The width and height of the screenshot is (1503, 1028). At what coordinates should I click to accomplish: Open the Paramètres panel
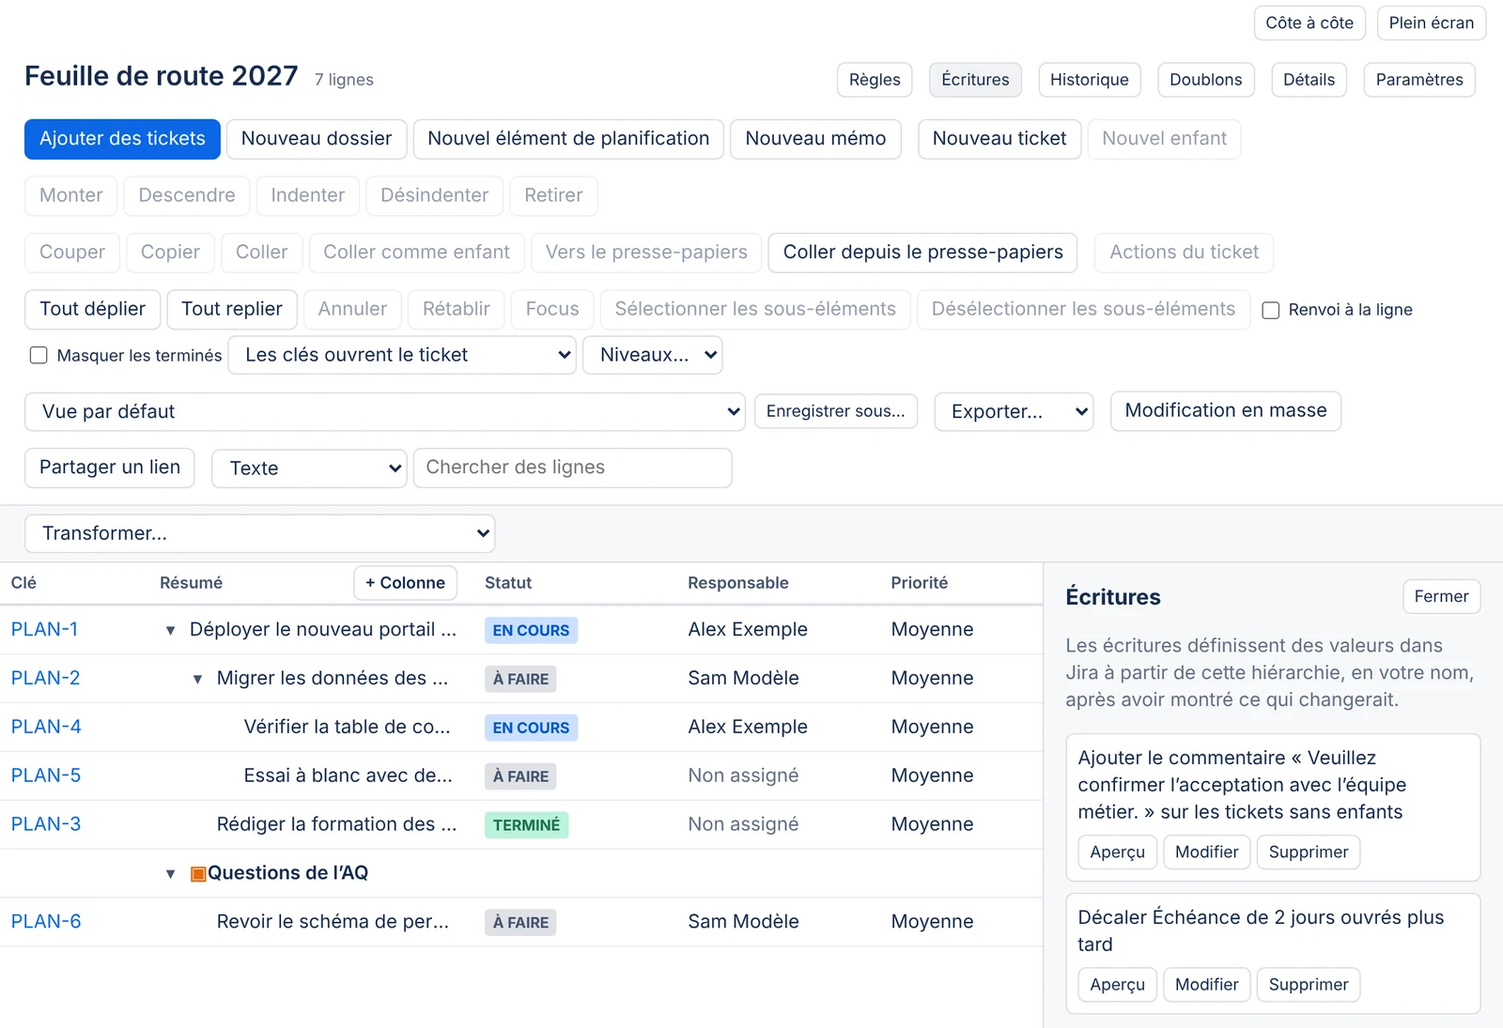point(1419,80)
